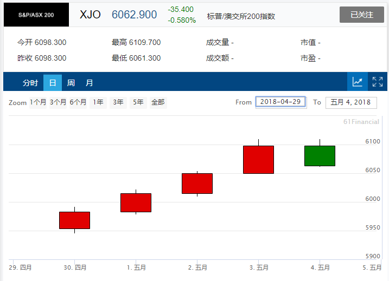Click the 30. 四月 x-axis label
This screenshot has height=281, width=389.
(x=75, y=267)
